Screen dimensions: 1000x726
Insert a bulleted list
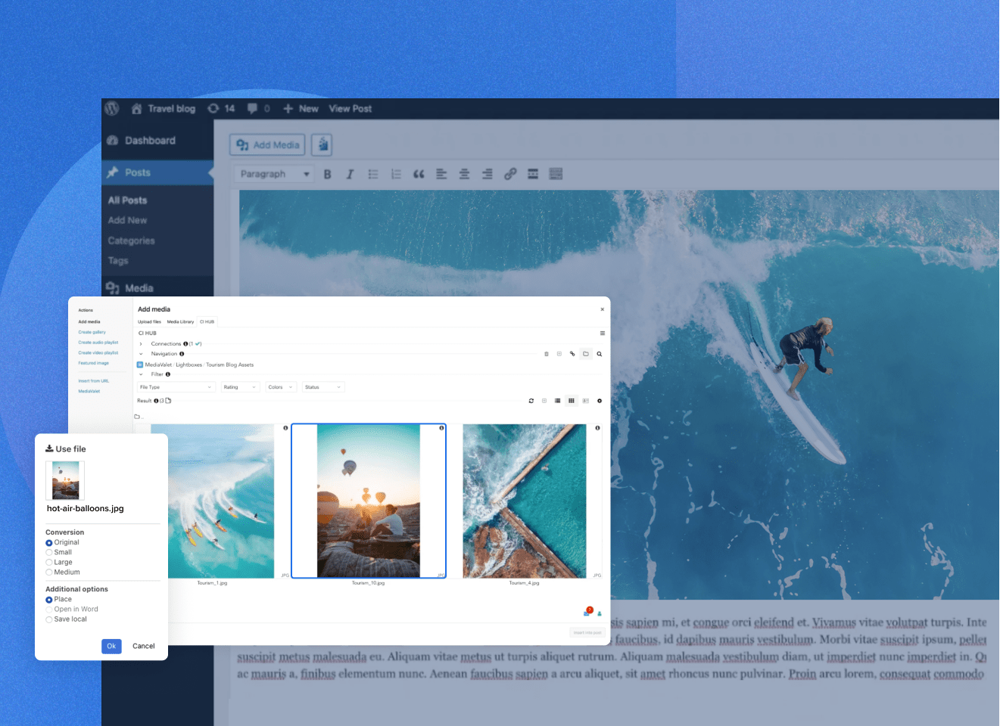373,174
